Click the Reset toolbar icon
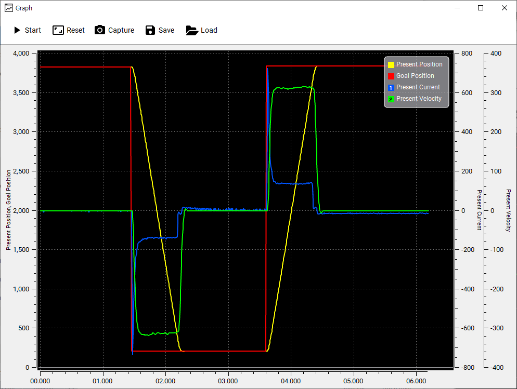The height and width of the screenshot is (389, 517). tap(58, 30)
